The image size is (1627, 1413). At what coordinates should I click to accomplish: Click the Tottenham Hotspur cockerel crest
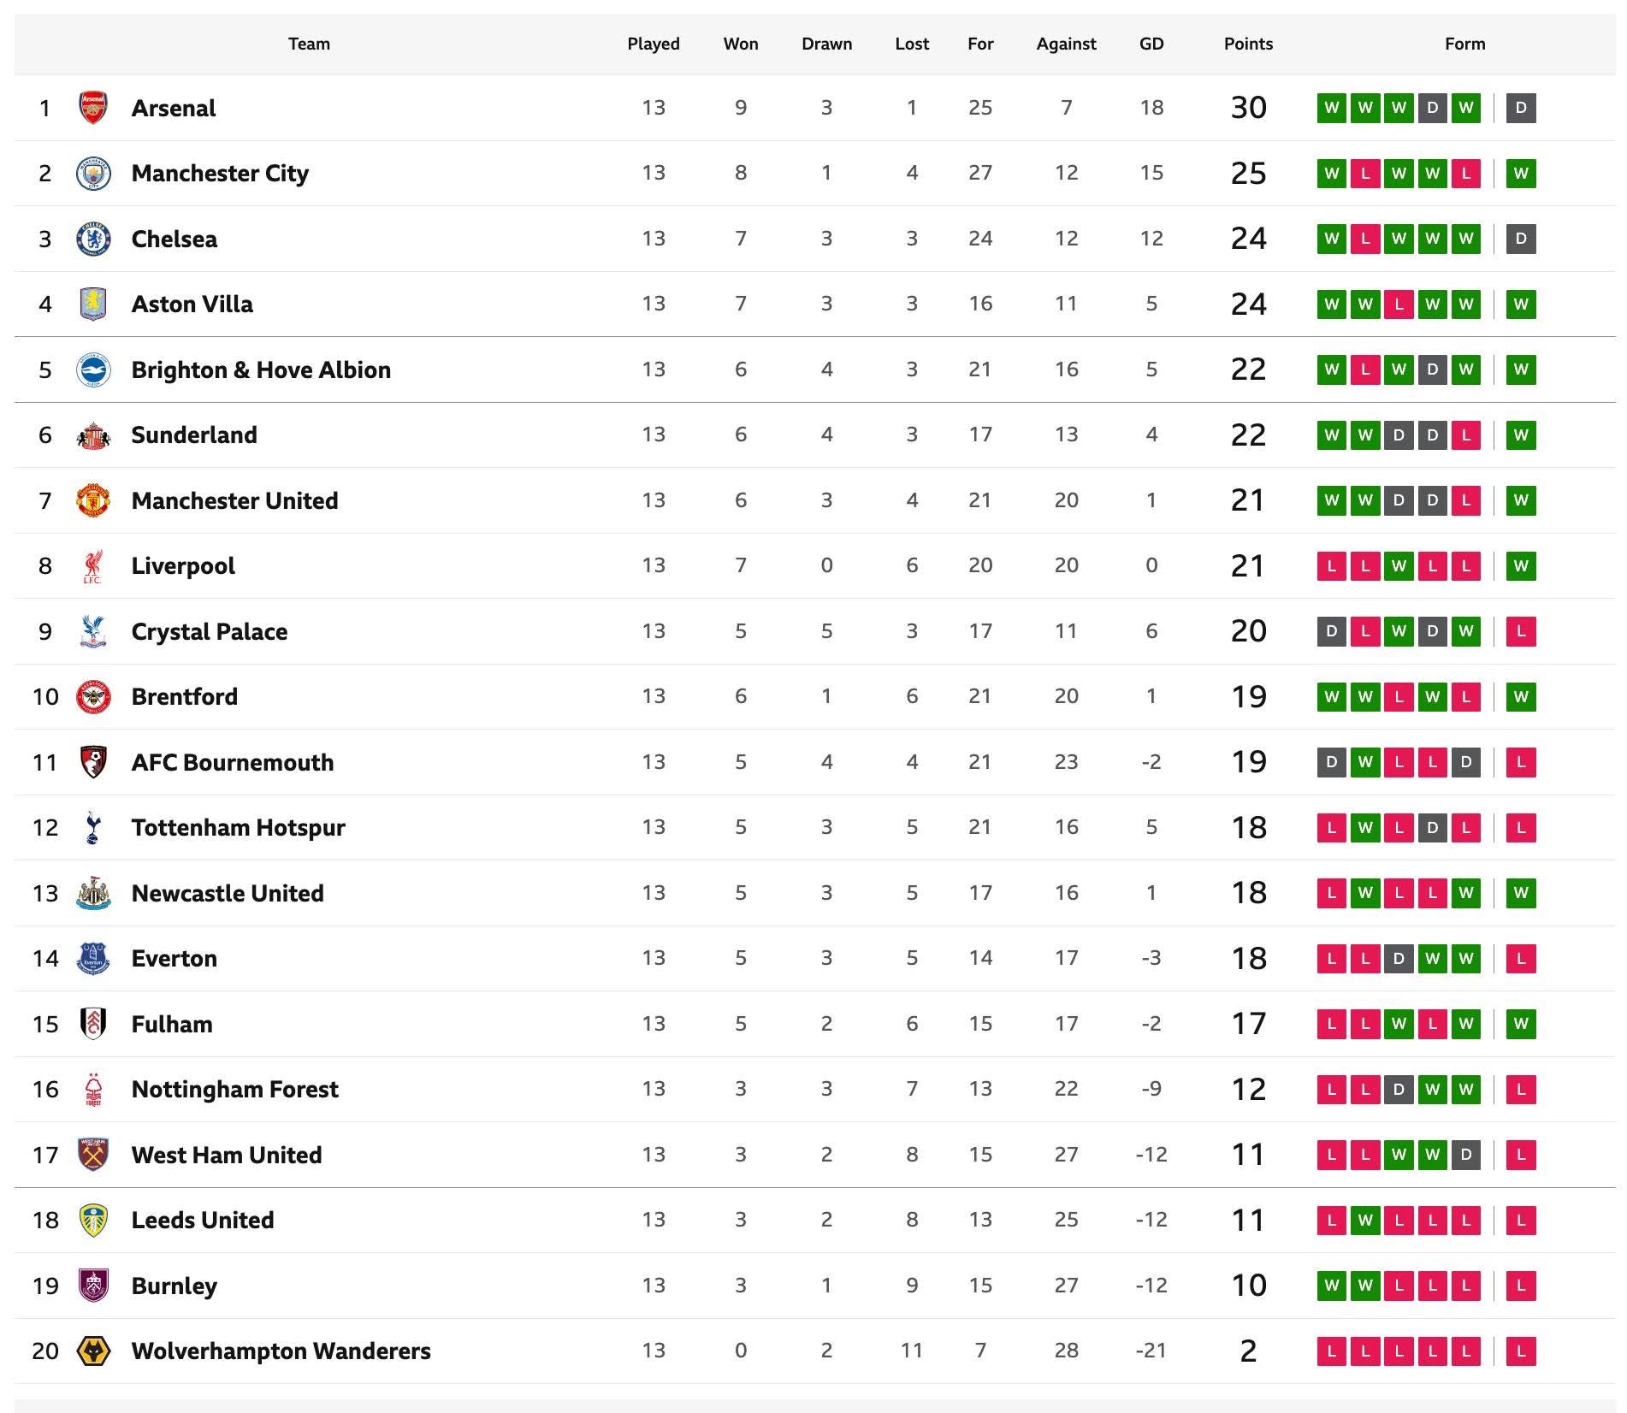pyautogui.click(x=93, y=828)
